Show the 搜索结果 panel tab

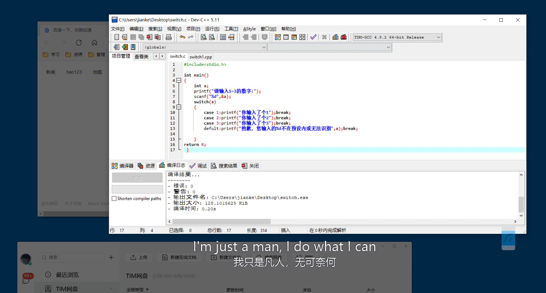(x=224, y=166)
